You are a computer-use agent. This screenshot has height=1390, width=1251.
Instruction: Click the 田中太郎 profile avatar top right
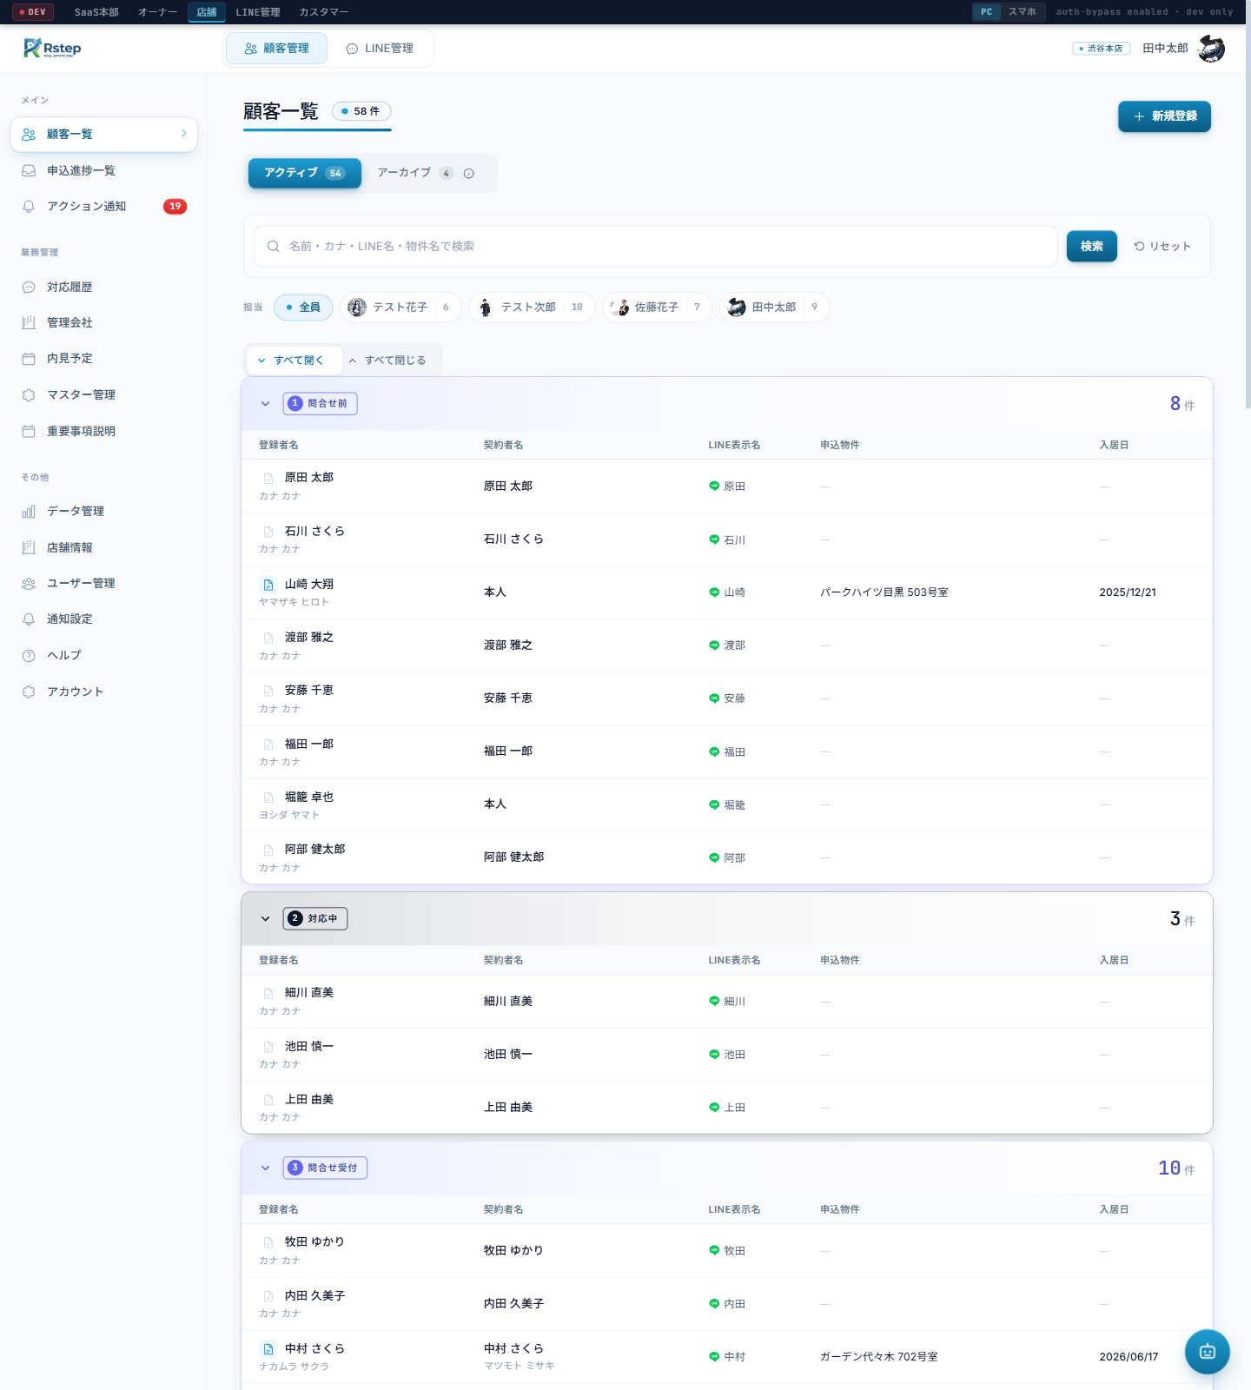pos(1211,49)
